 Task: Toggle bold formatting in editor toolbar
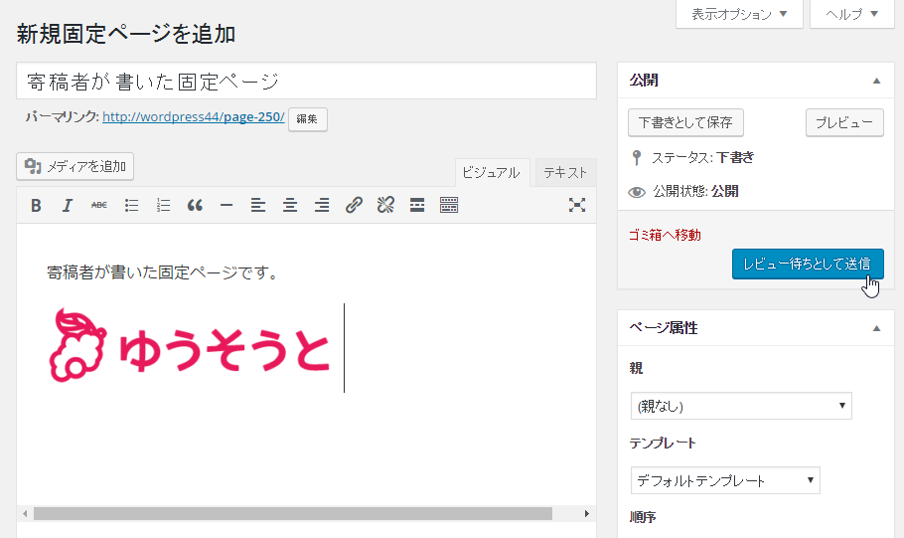36,206
